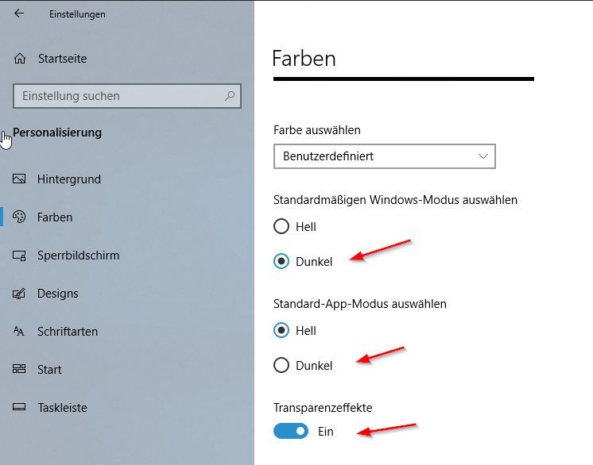Click the Startseite home icon

20,59
